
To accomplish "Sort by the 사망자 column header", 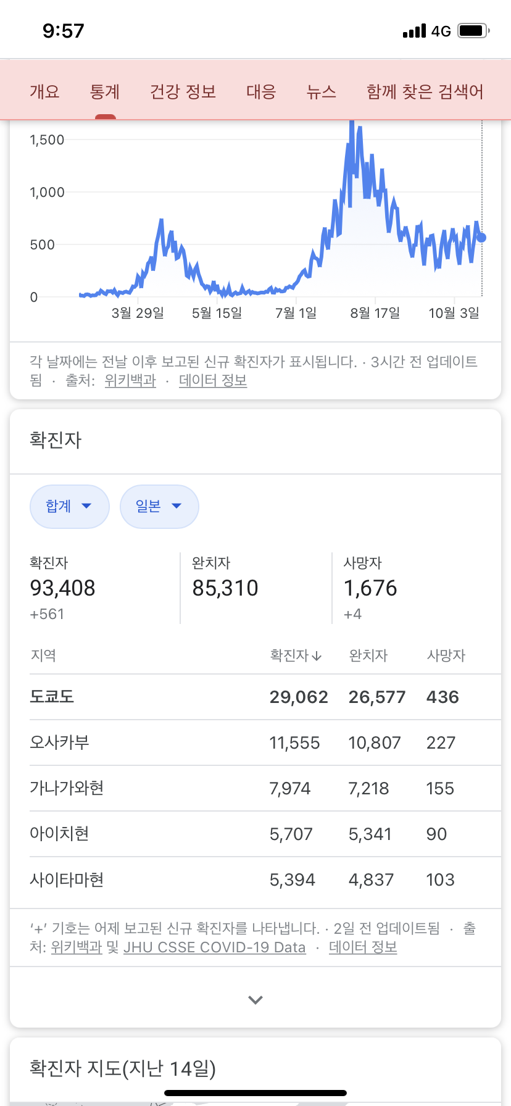I will tap(446, 655).
